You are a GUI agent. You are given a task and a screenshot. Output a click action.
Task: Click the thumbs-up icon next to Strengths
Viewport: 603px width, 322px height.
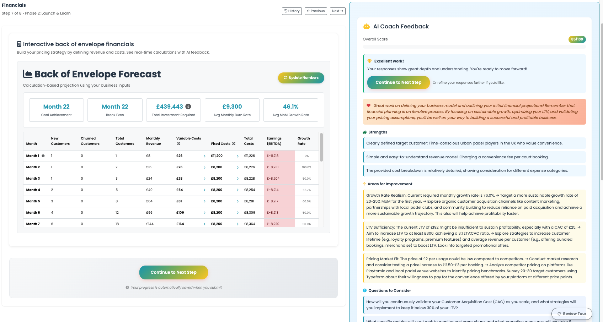pyautogui.click(x=364, y=132)
